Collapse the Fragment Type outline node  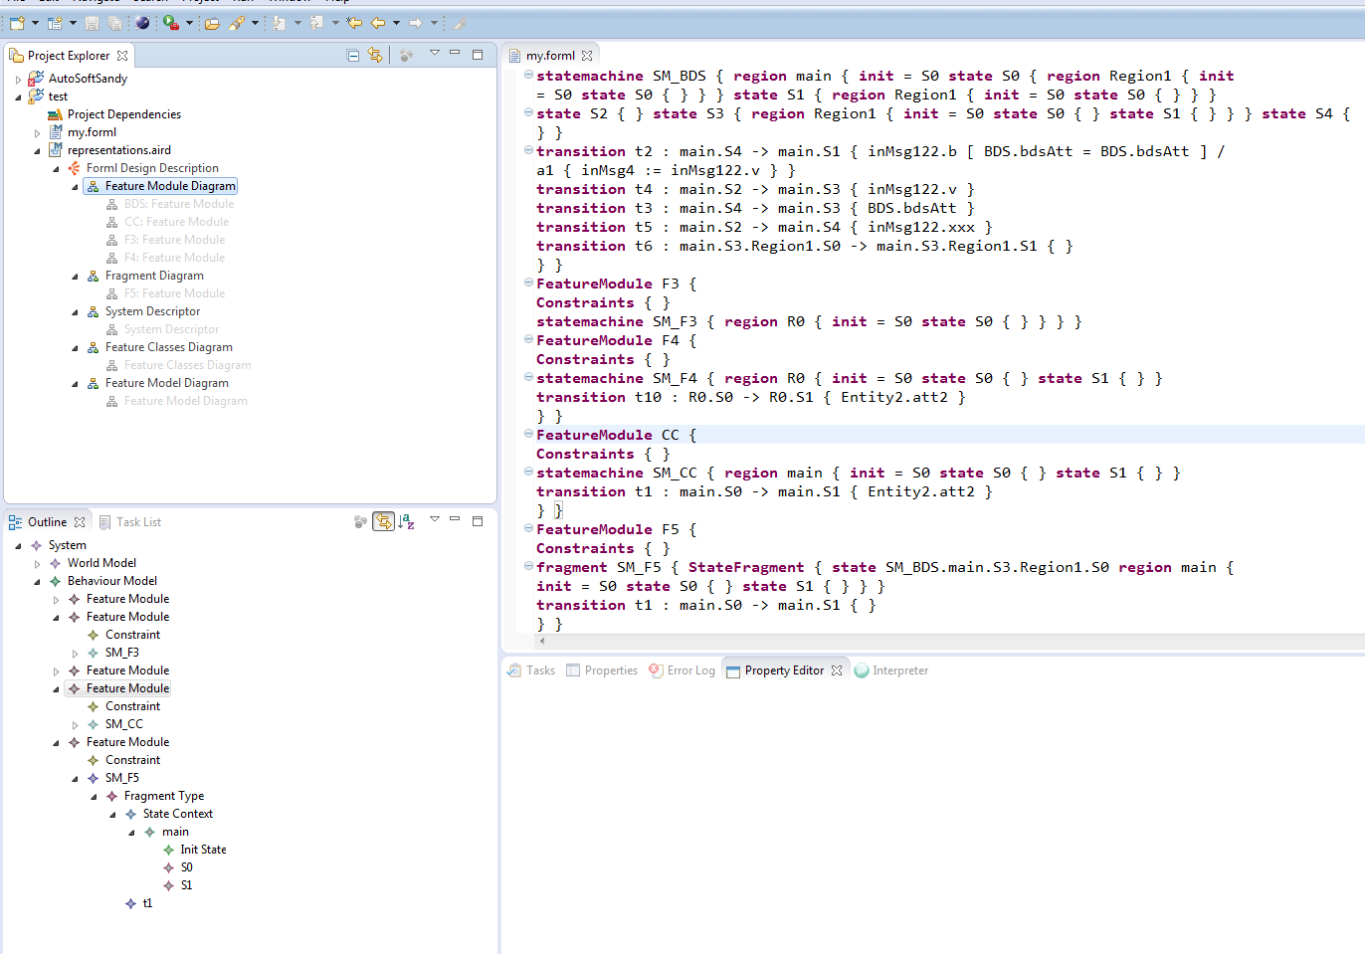(94, 797)
